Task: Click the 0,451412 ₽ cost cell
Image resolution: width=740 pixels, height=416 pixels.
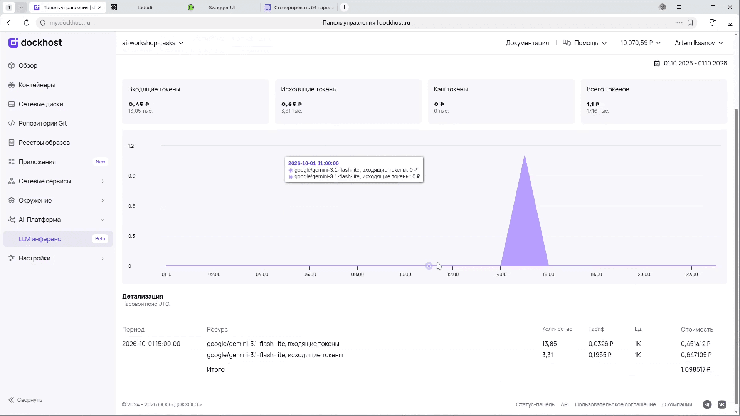Action: pyautogui.click(x=696, y=344)
